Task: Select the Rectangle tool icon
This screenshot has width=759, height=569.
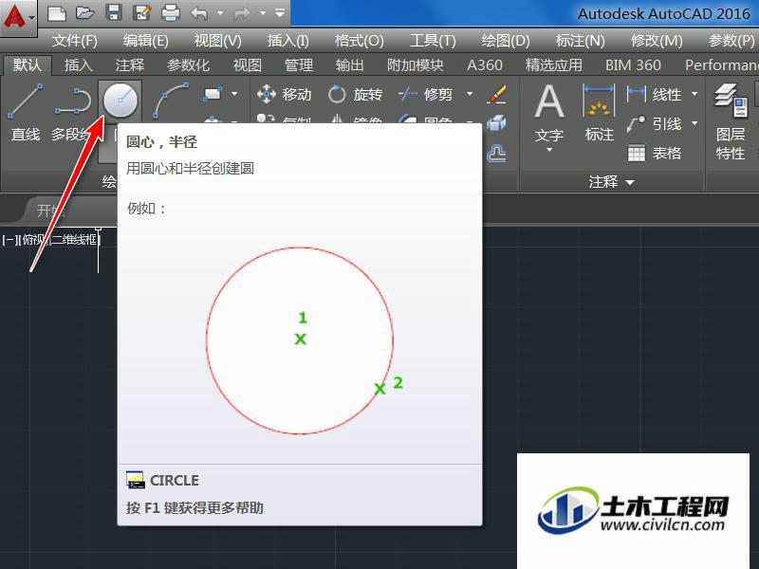Action: (x=213, y=93)
